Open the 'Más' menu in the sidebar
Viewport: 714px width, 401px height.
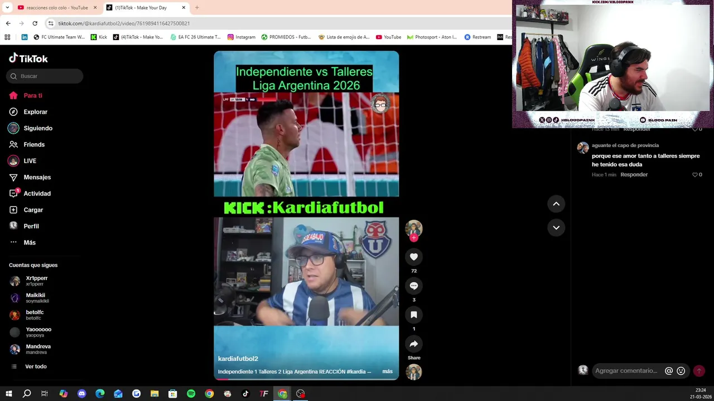(x=30, y=243)
